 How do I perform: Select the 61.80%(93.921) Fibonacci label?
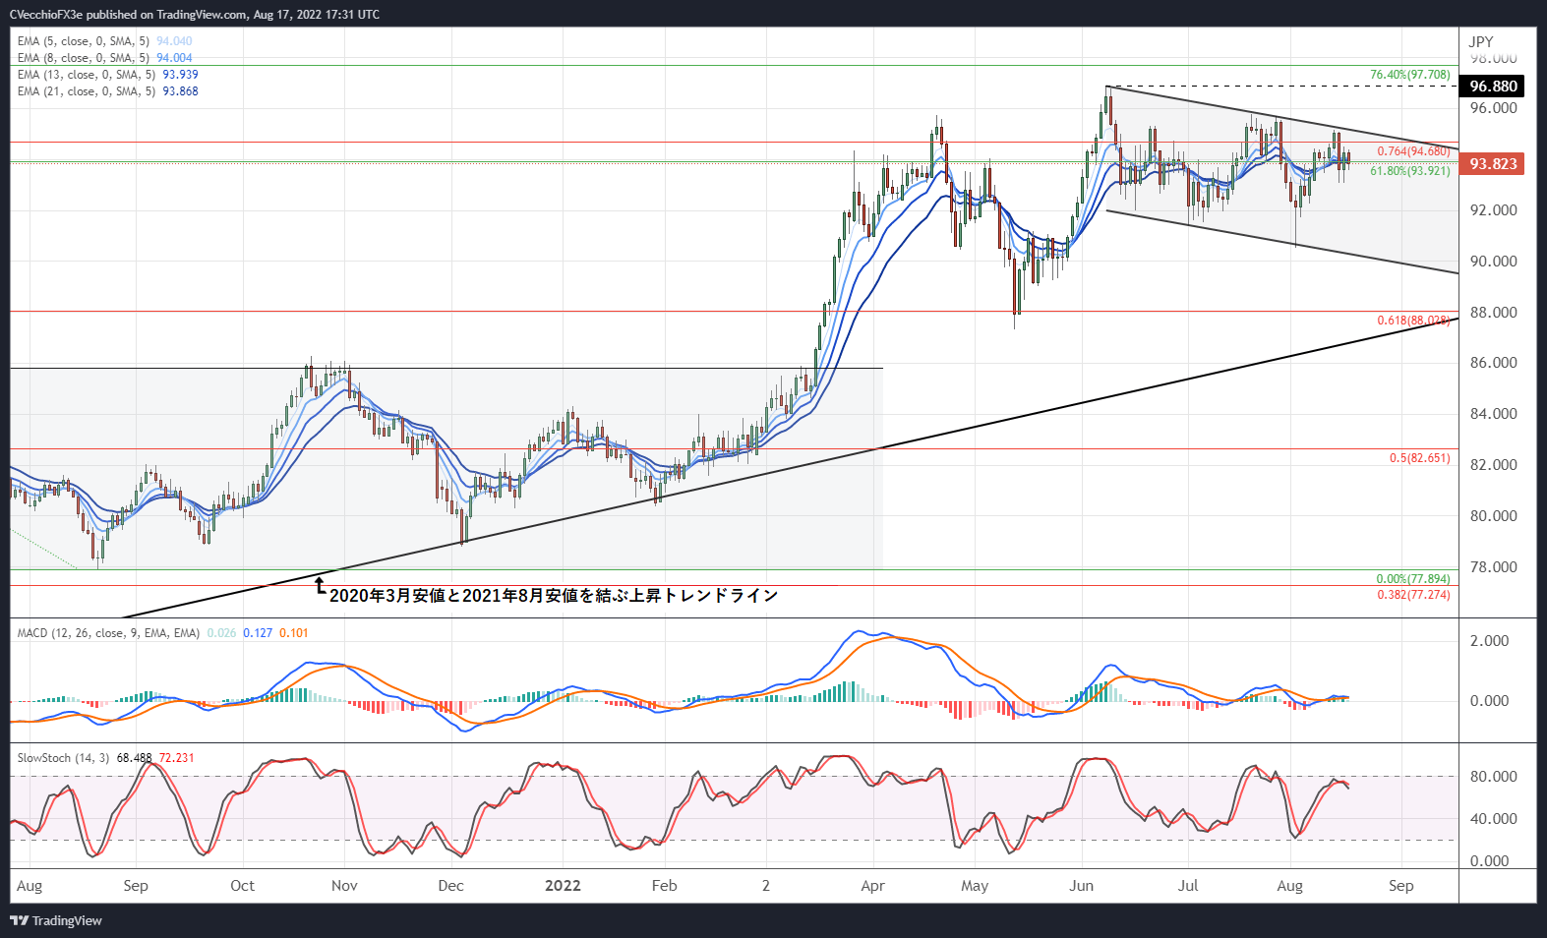coord(1409,171)
